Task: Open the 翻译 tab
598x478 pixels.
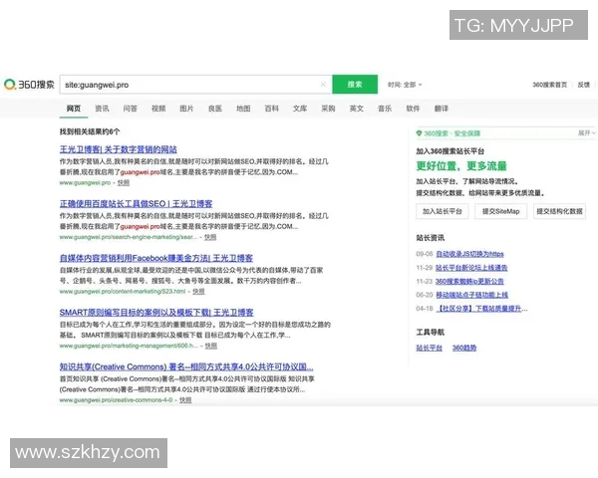Action: 442,109
